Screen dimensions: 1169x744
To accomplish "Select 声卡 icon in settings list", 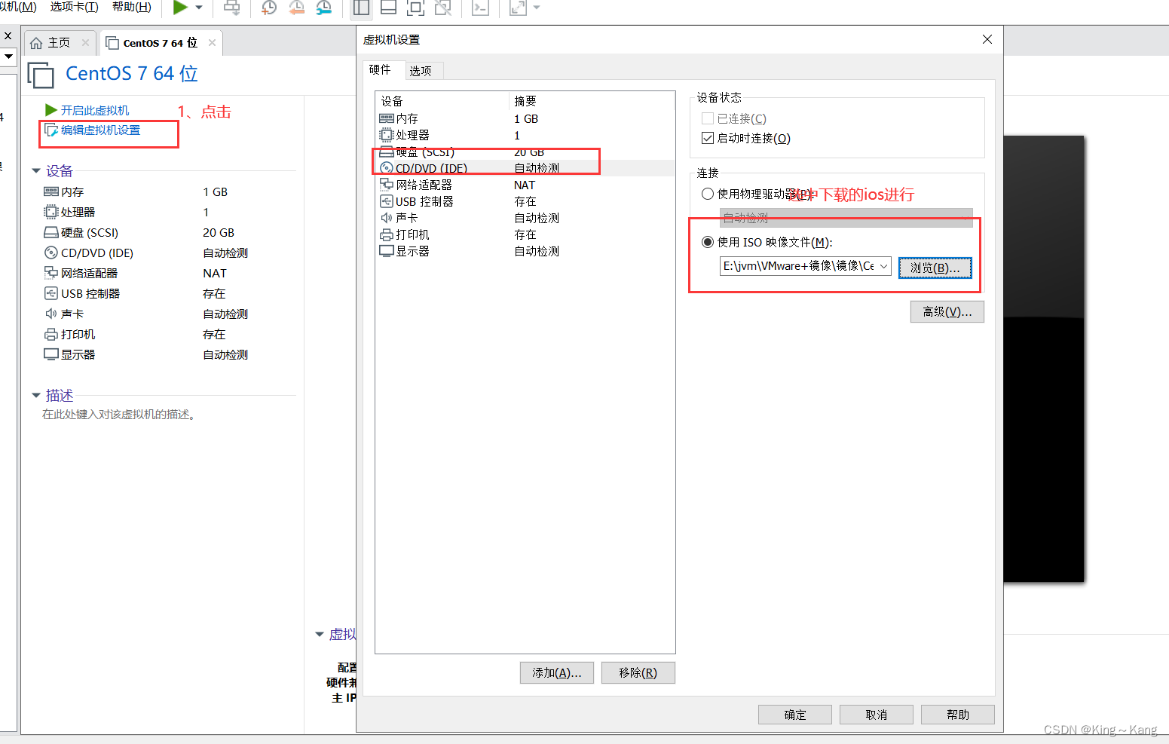I will pyautogui.click(x=387, y=219).
